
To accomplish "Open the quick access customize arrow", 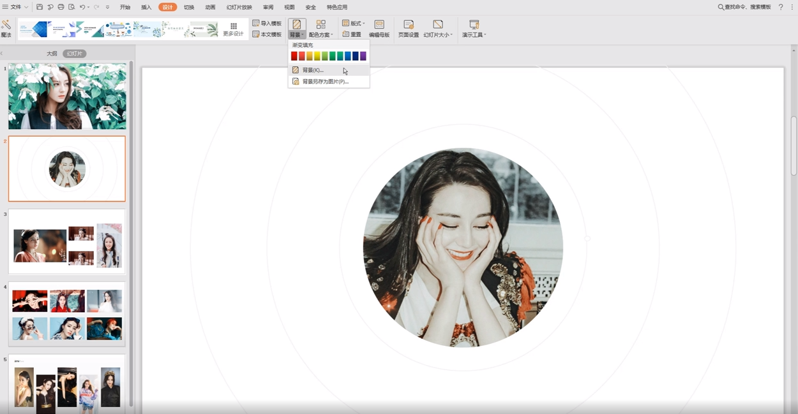I will click(x=107, y=8).
